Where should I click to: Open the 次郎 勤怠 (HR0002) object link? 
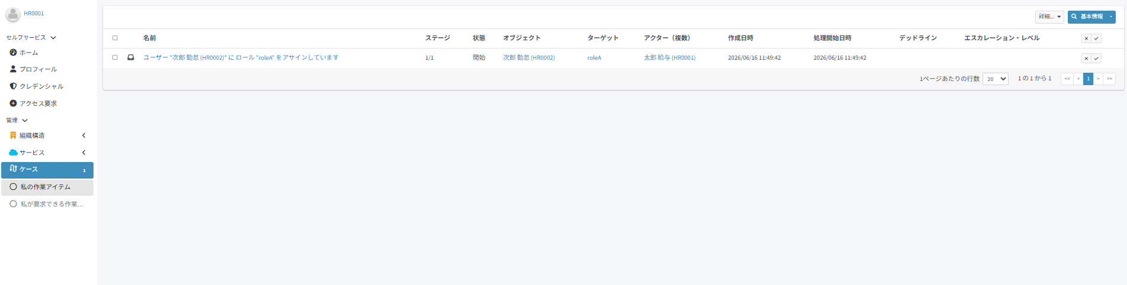(x=529, y=58)
